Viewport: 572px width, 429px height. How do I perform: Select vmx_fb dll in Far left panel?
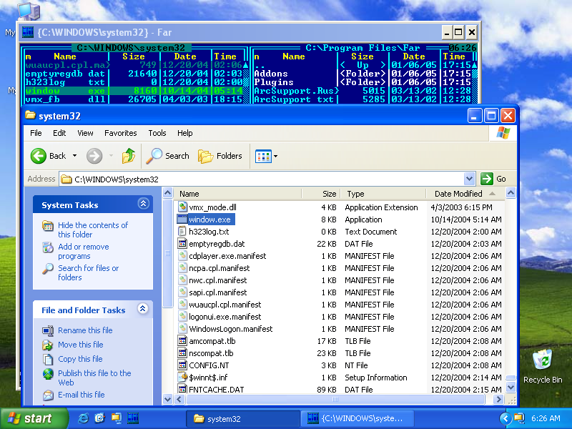tap(65, 99)
